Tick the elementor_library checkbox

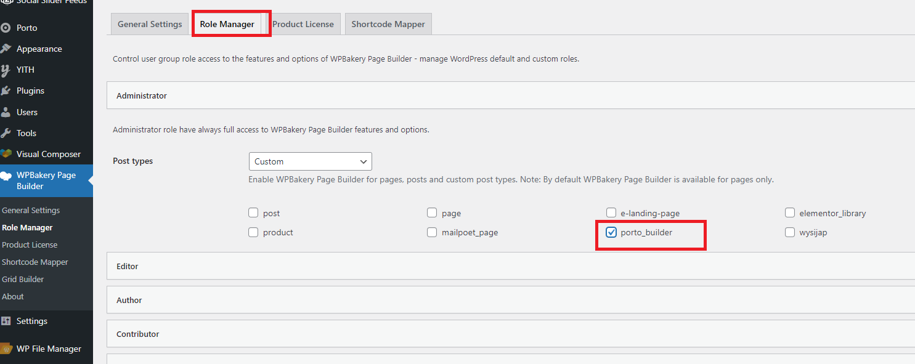(790, 213)
